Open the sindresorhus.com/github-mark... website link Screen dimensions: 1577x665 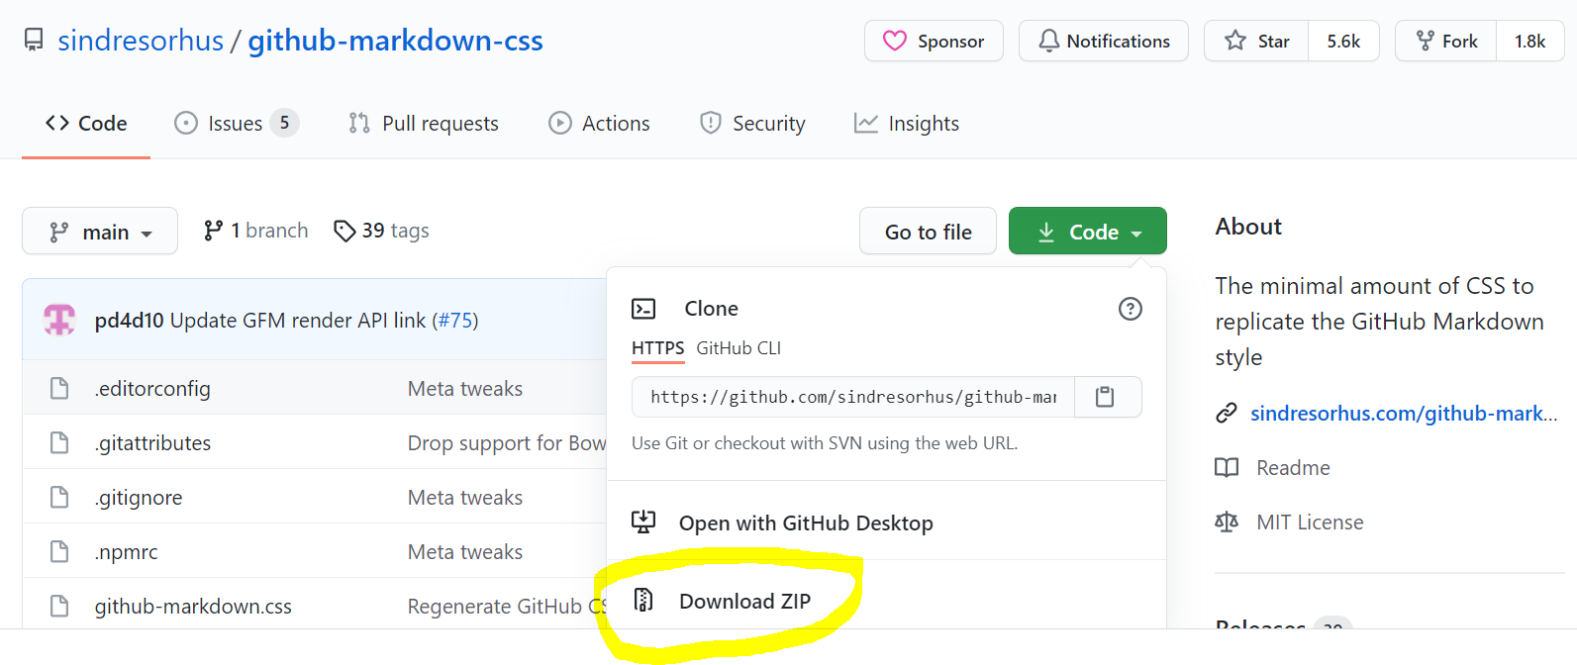[1404, 414]
